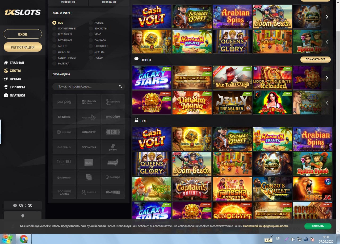This screenshot has height=244, width=340.
Task: Filter by Betsoft provider logo
Action: point(113,132)
